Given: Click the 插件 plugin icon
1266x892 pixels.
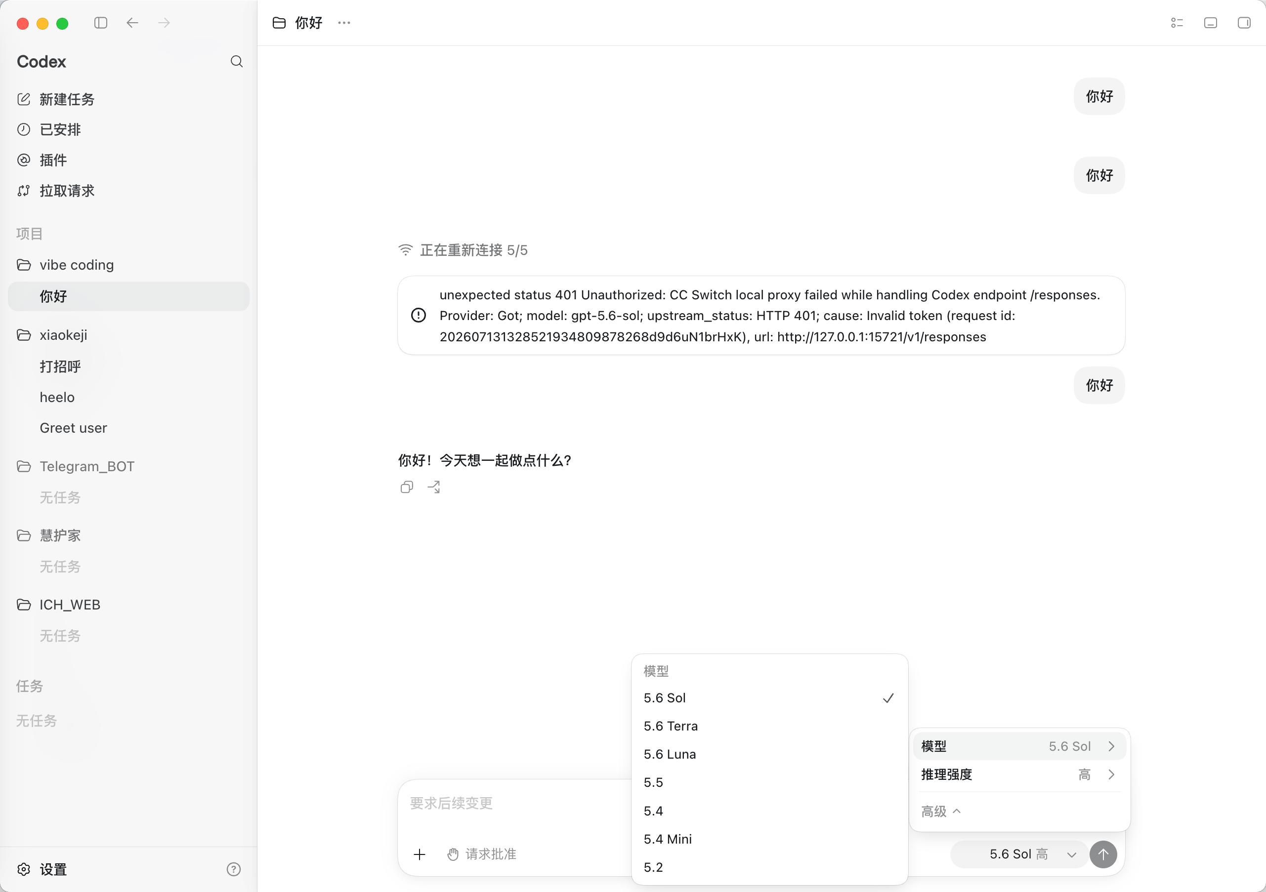Looking at the screenshot, I should (24, 160).
